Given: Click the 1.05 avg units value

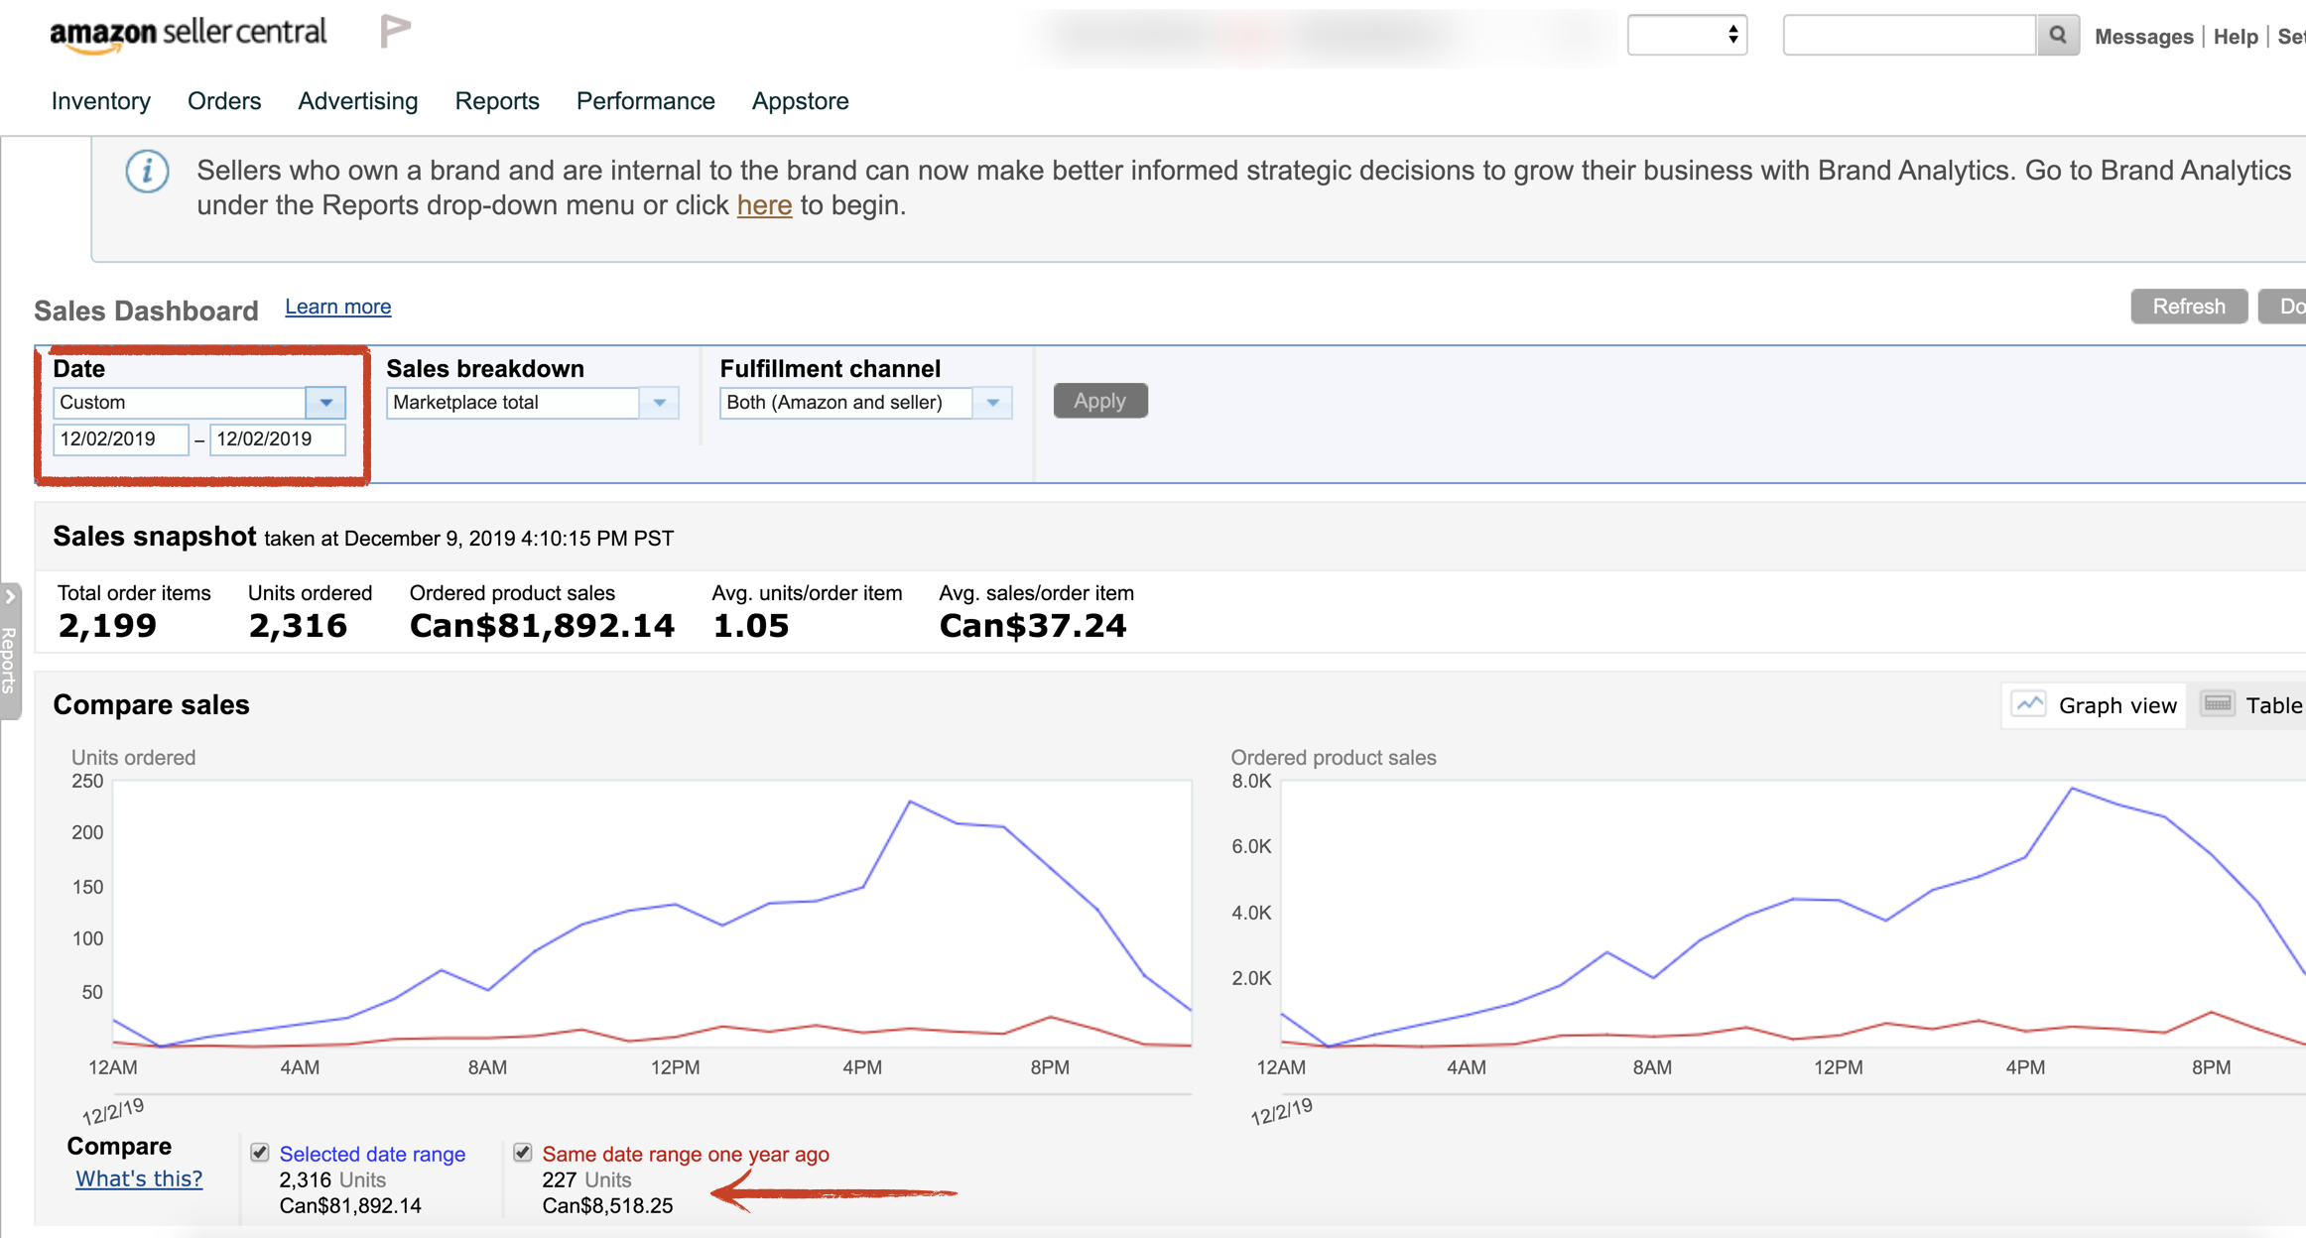Looking at the screenshot, I should (x=751, y=626).
